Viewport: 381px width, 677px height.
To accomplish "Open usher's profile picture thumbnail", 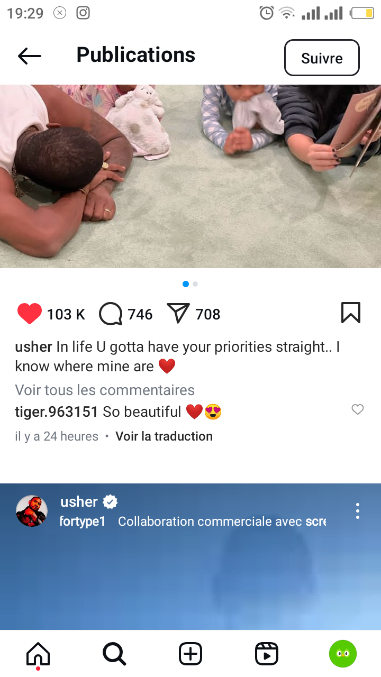I will tap(32, 511).
